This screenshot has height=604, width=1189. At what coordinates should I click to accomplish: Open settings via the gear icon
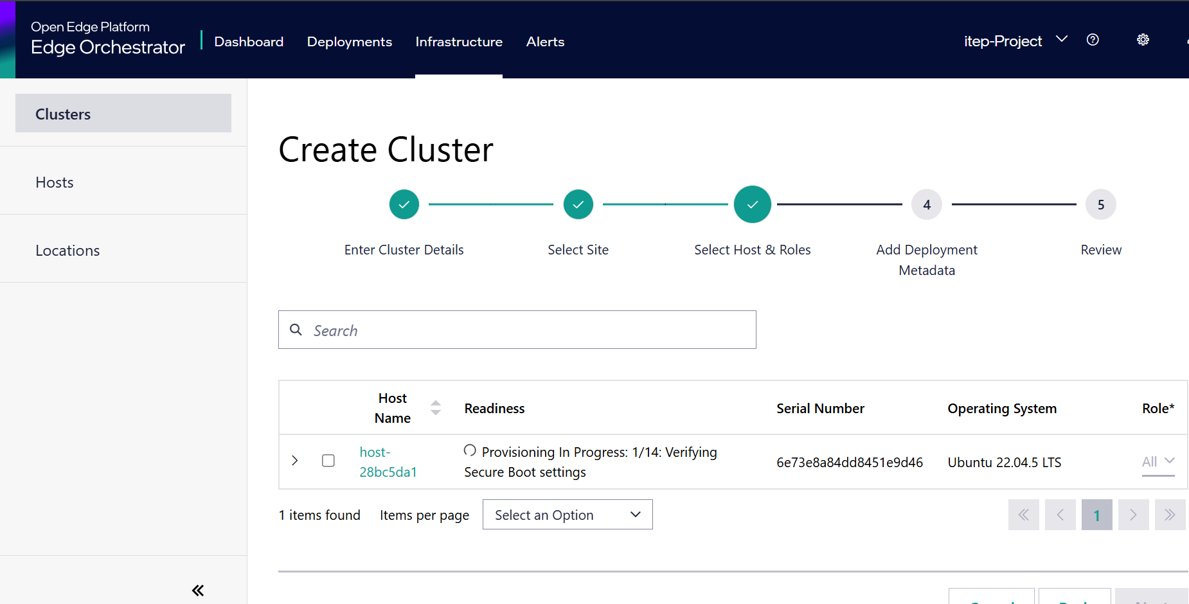[x=1143, y=40]
